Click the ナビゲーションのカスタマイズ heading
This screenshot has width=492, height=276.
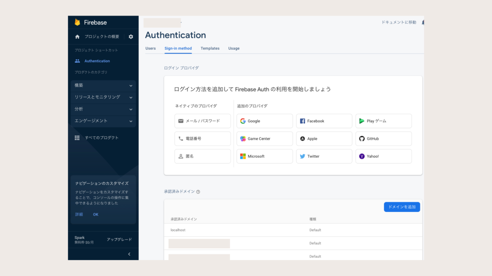pos(102,184)
